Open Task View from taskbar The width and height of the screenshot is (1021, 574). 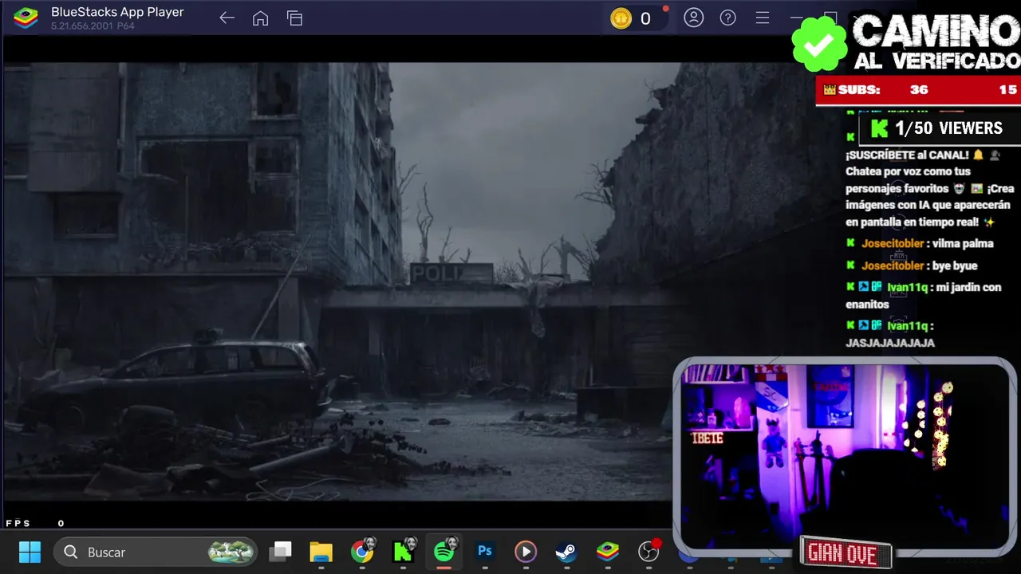281,552
